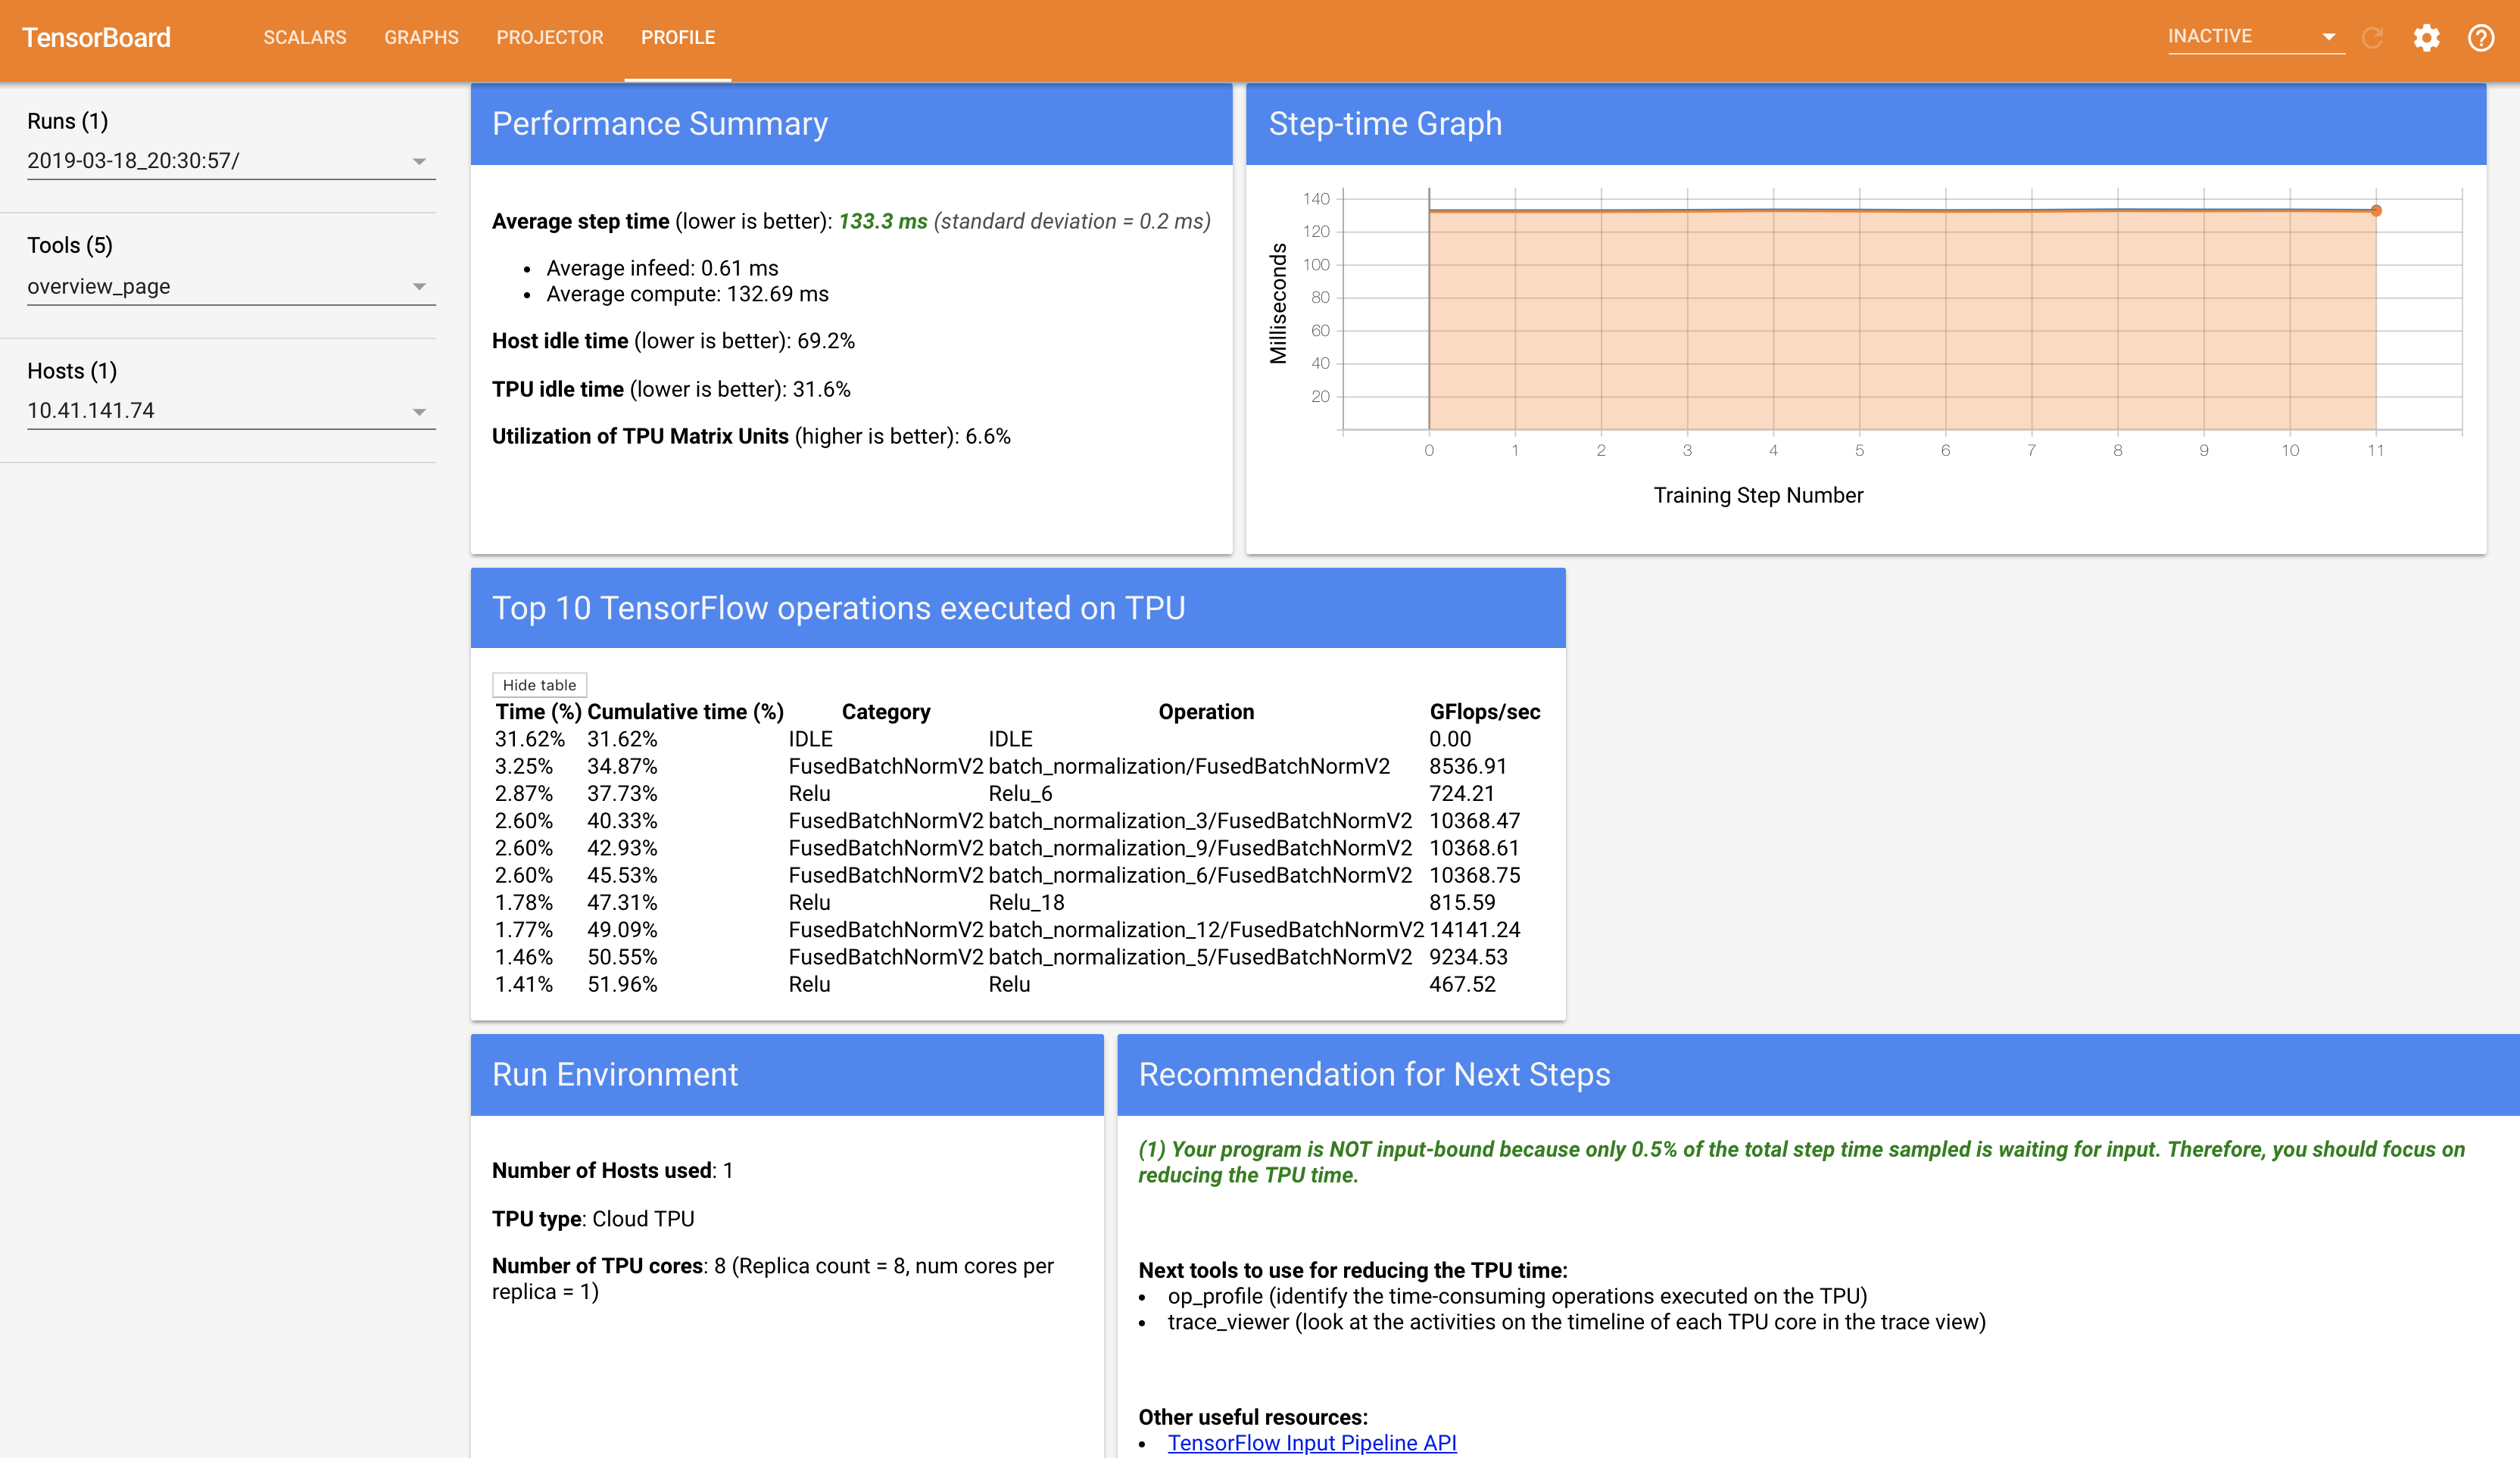2520x1458 pixels.
Task: Select the PROFILE tab
Action: (x=678, y=38)
